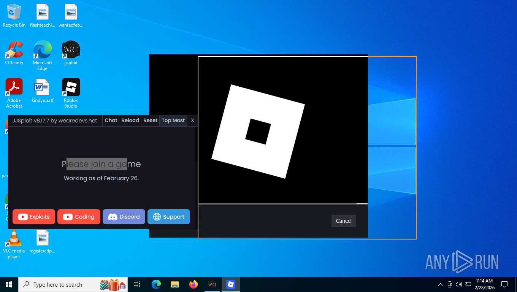Image resolution: width=517 pixels, height=292 pixels.
Task: Open File Explorer from the taskbar
Action: pyautogui.click(x=174, y=284)
